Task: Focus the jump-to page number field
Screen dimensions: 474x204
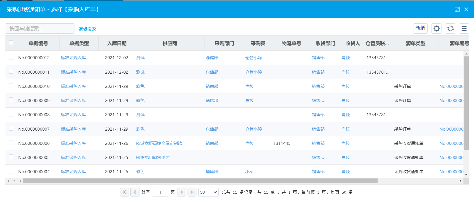Action: [160, 192]
